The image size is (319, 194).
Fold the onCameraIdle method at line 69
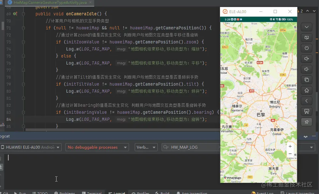(23, 14)
